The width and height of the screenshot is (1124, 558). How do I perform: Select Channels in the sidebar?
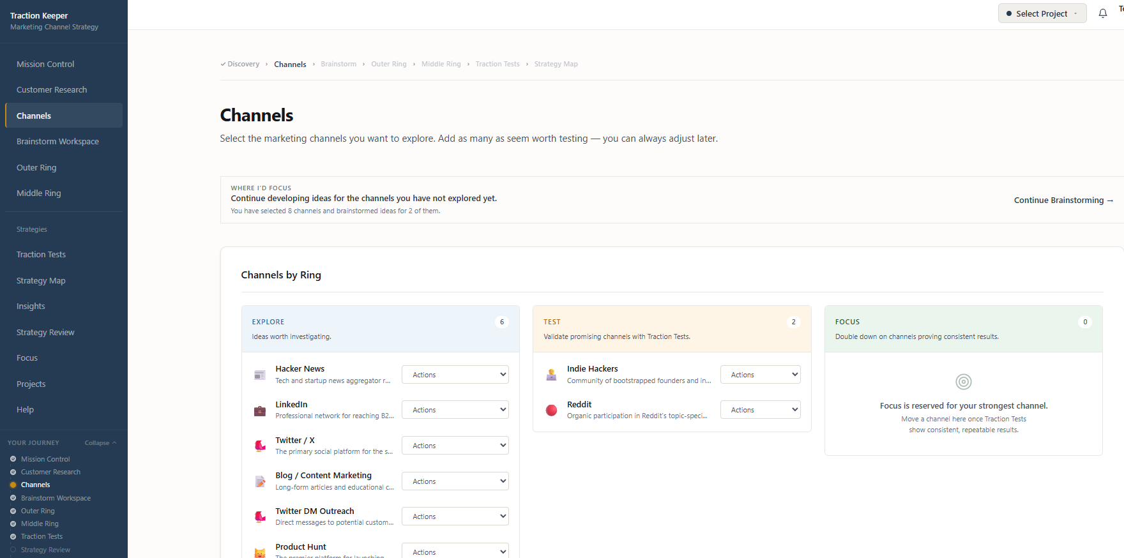point(64,116)
